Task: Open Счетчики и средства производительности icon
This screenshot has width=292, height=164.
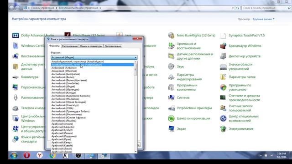Action: [223, 97]
